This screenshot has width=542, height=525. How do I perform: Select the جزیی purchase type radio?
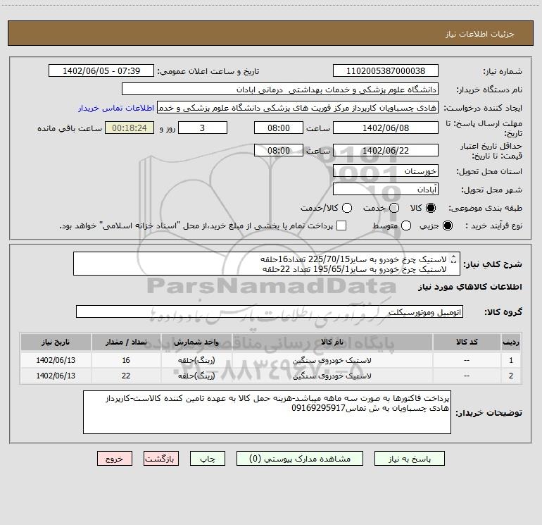(x=447, y=226)
